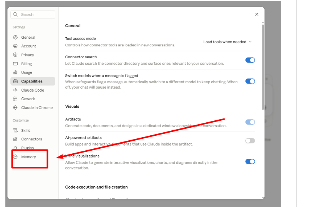Click the Memory clock icon
The width and height of the screenshot is (328, 207).
click(15, 157)
